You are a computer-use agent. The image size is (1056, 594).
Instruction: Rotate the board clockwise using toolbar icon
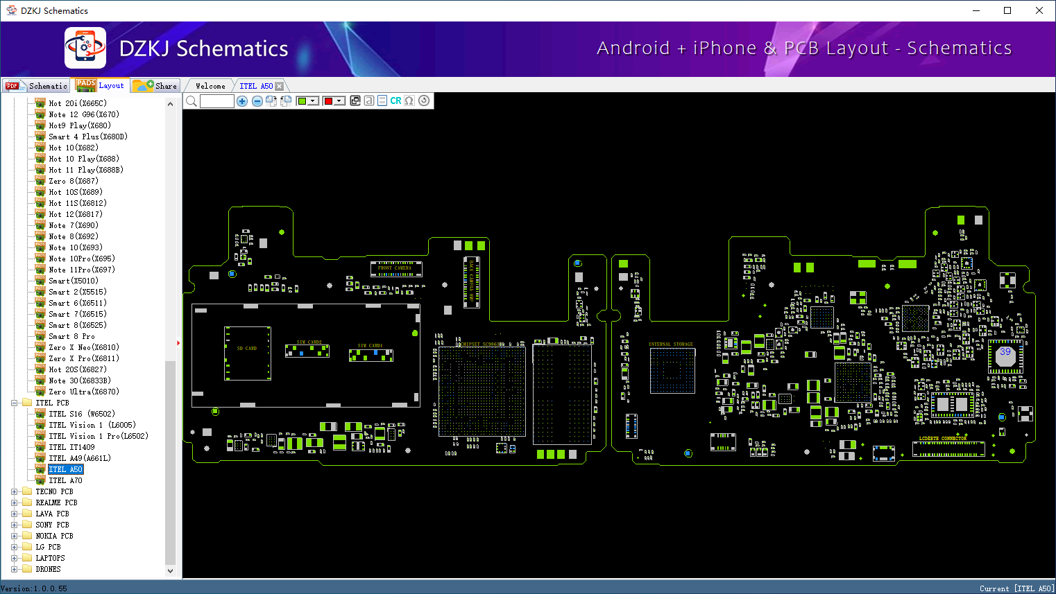click(271, 101)
